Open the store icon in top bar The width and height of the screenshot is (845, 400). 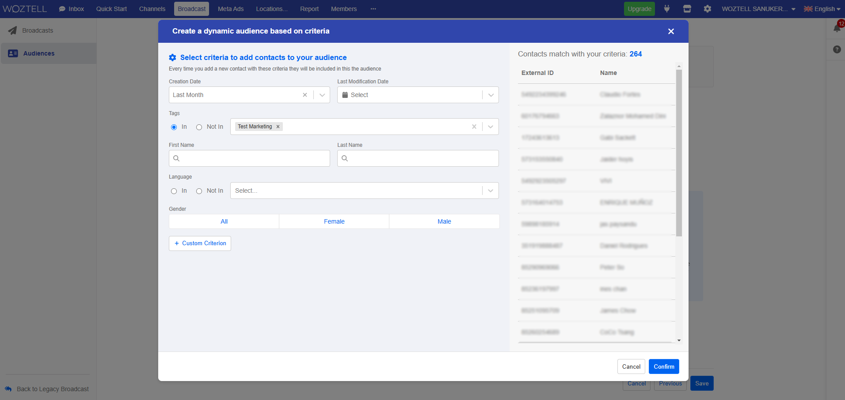[x=687, y=9]
